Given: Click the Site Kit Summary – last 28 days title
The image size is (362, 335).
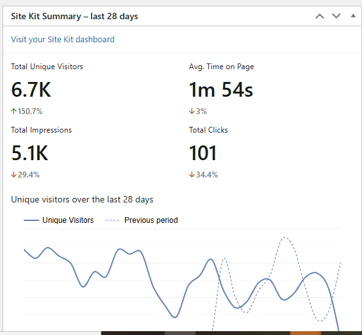Looking at the screenshot, I should coord(74,17).
